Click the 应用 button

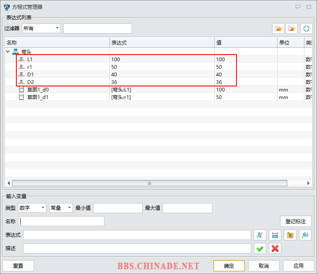click(x=299, y=266)
